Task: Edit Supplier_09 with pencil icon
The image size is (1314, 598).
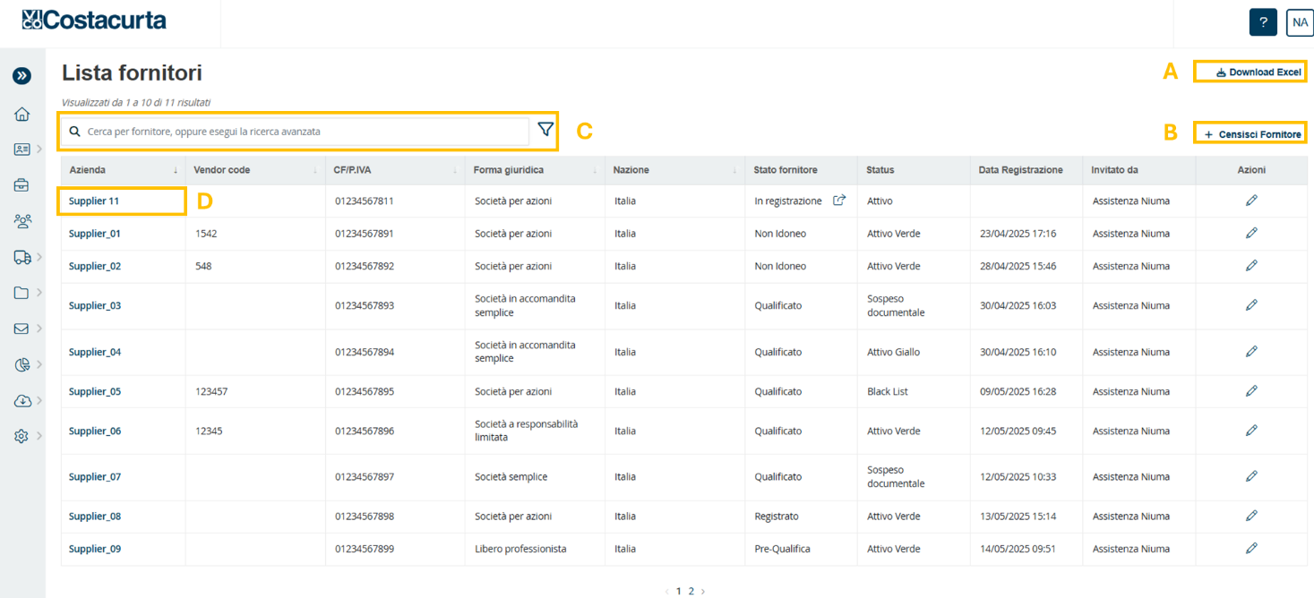Action: (x=1251, y=548)
